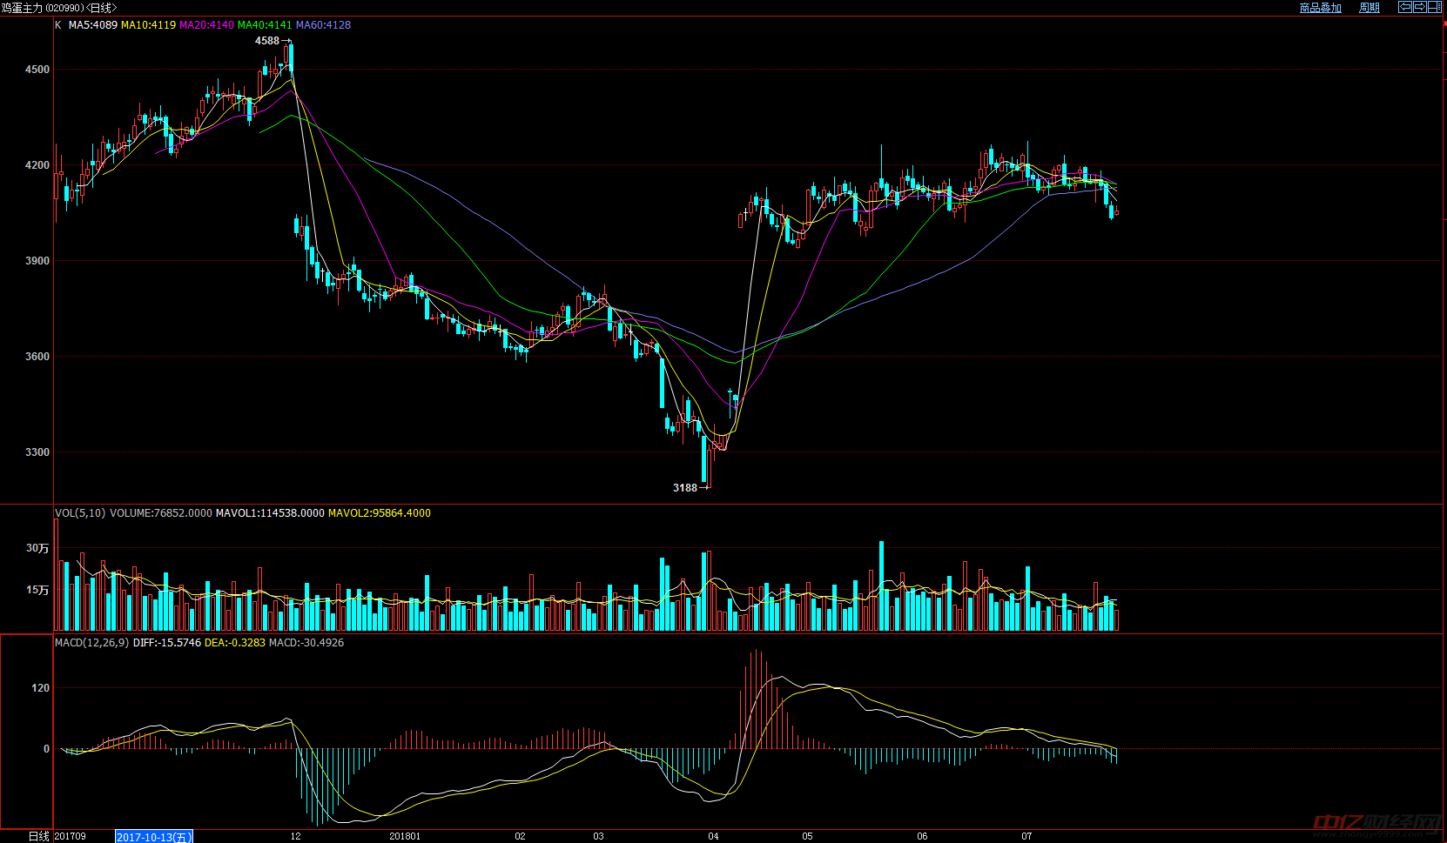Click the 日线 label at the bottom left
Screen dimensions: 1447x843
pos(39,837)
